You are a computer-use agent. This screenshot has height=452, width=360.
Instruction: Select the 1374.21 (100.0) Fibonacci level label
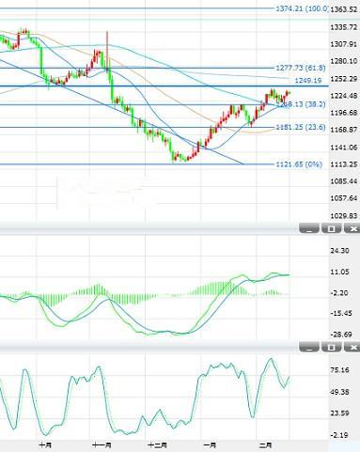pos(302,8)
